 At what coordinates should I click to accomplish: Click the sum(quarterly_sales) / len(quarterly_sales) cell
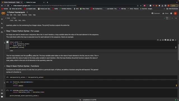click(x=91, y=77)
